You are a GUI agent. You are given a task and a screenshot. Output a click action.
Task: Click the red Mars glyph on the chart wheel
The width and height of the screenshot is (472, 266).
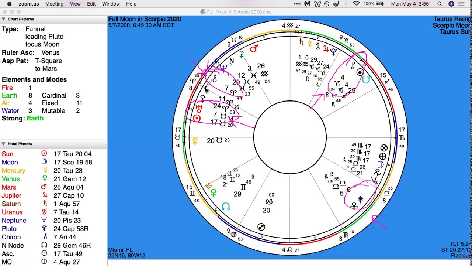tap(254, 48)
